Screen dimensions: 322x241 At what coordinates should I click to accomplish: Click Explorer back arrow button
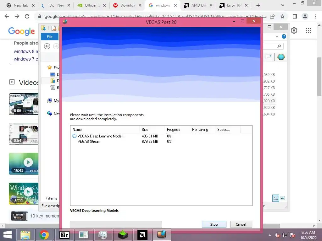(x=47, y=46)
